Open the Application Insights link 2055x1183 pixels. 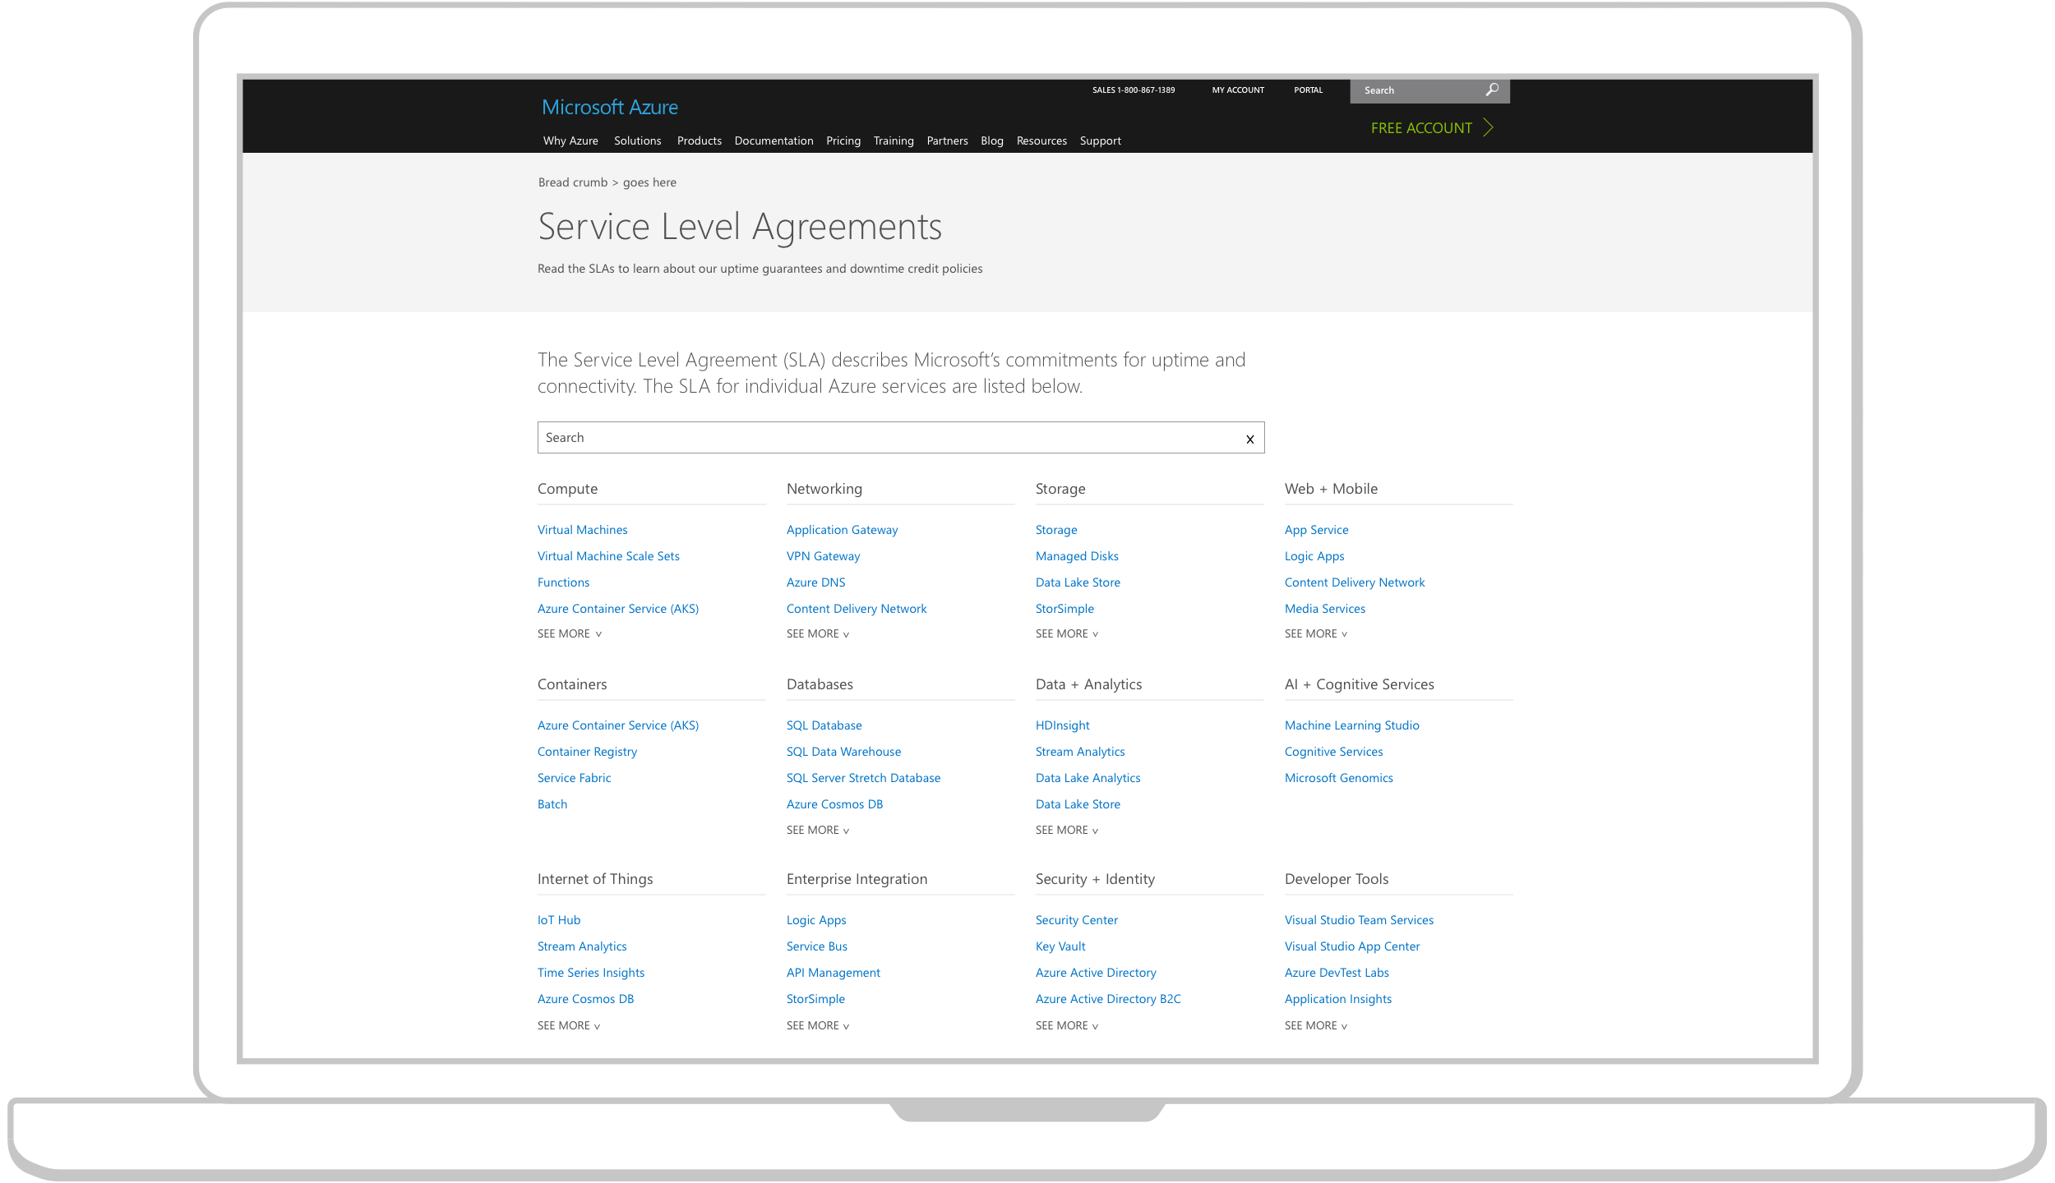click(1337, 999)
